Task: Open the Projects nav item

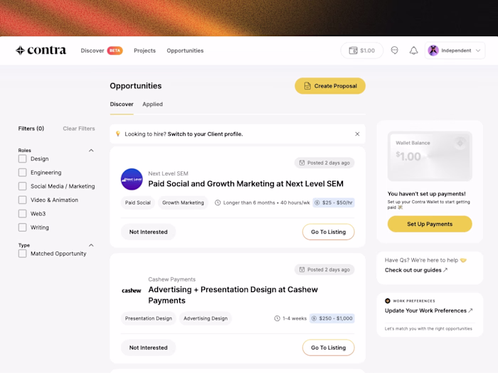Action: pyautogui.click(x=145, y=50)
